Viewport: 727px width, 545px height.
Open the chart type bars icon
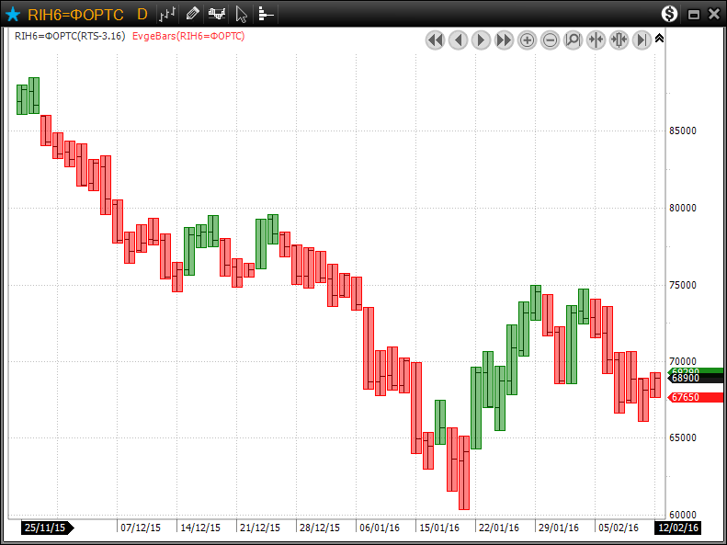(167, 14)
